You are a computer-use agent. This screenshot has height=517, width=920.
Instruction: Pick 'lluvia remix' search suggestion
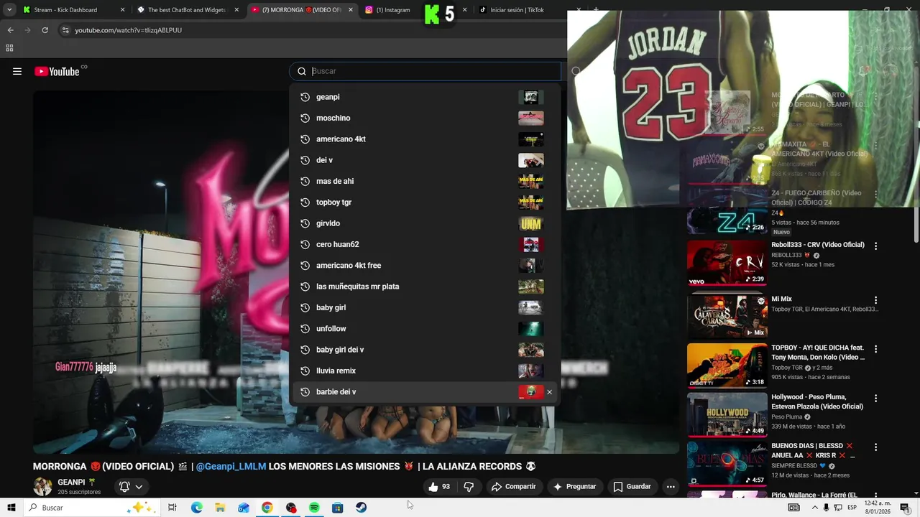coord(425,371)
